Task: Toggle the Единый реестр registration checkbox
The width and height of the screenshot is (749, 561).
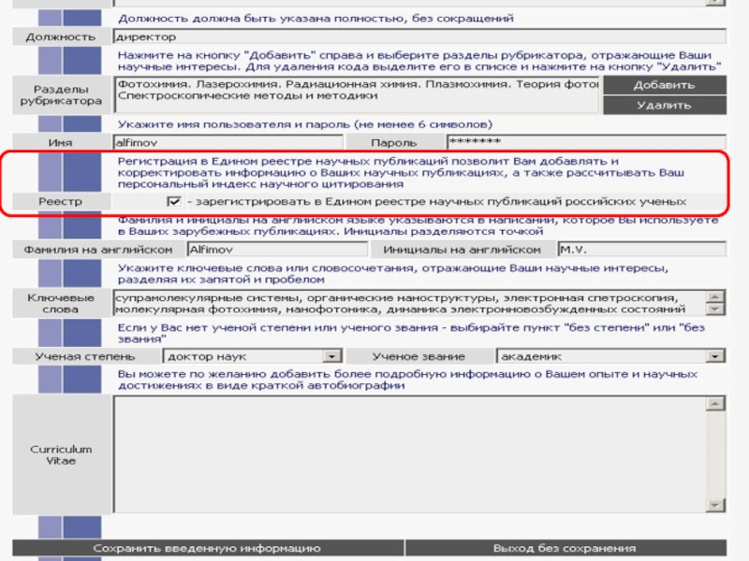Action: click(173, 202)
